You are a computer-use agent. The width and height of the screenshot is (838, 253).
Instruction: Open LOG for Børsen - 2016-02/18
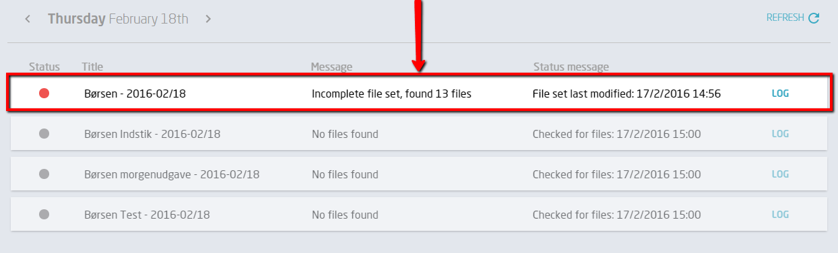(780, 94)
